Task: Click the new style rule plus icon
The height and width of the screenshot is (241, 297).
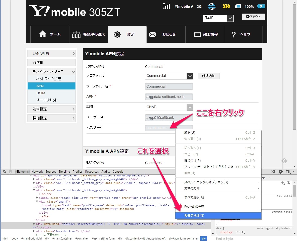Action: point(283,183)
